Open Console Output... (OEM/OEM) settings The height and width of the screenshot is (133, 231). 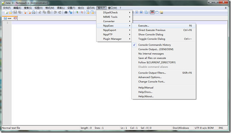tap(164, 49)
